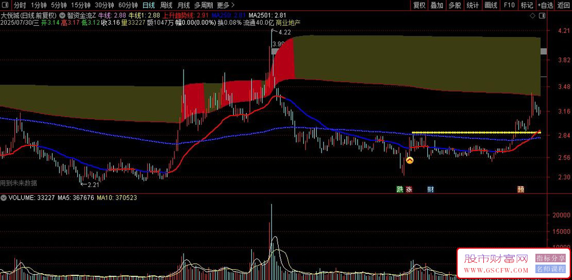Click the blue 财 finance marker

click(431, 189)
